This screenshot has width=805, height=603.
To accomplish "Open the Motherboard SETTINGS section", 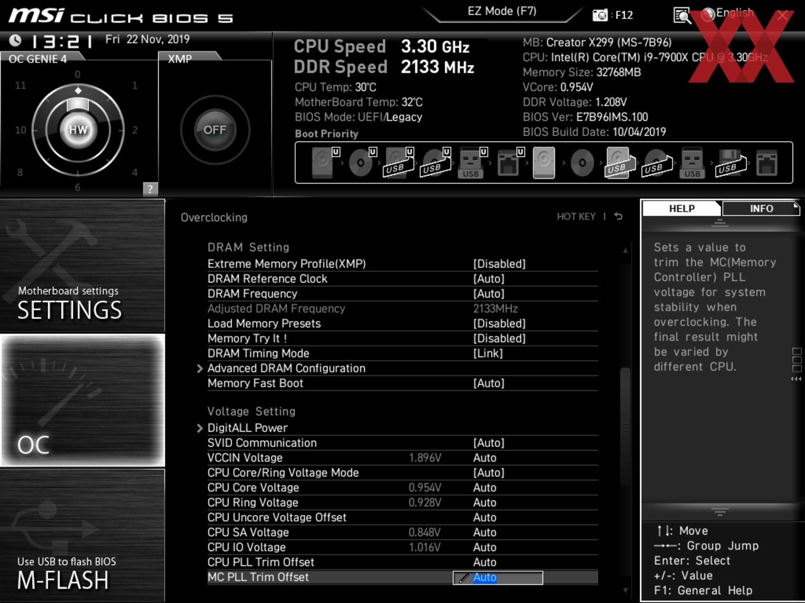I will pos(82,265).
